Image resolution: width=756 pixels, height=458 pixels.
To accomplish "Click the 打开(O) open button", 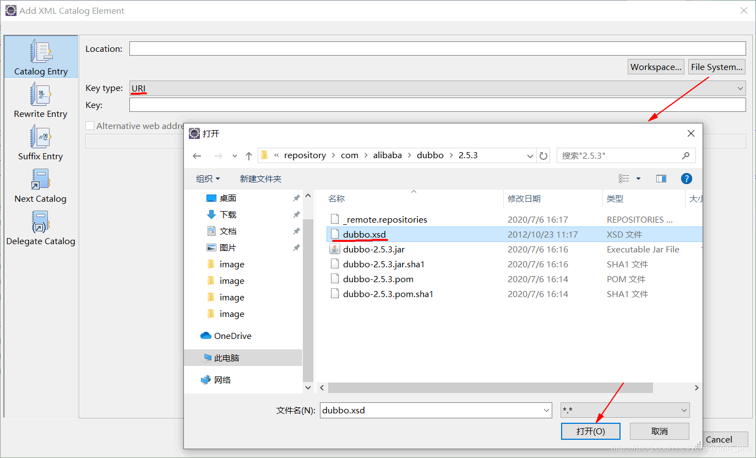I will 591,431.
